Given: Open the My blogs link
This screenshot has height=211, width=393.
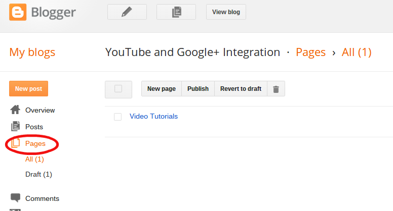Looking at the screenshot, I should tap(32, 52).
